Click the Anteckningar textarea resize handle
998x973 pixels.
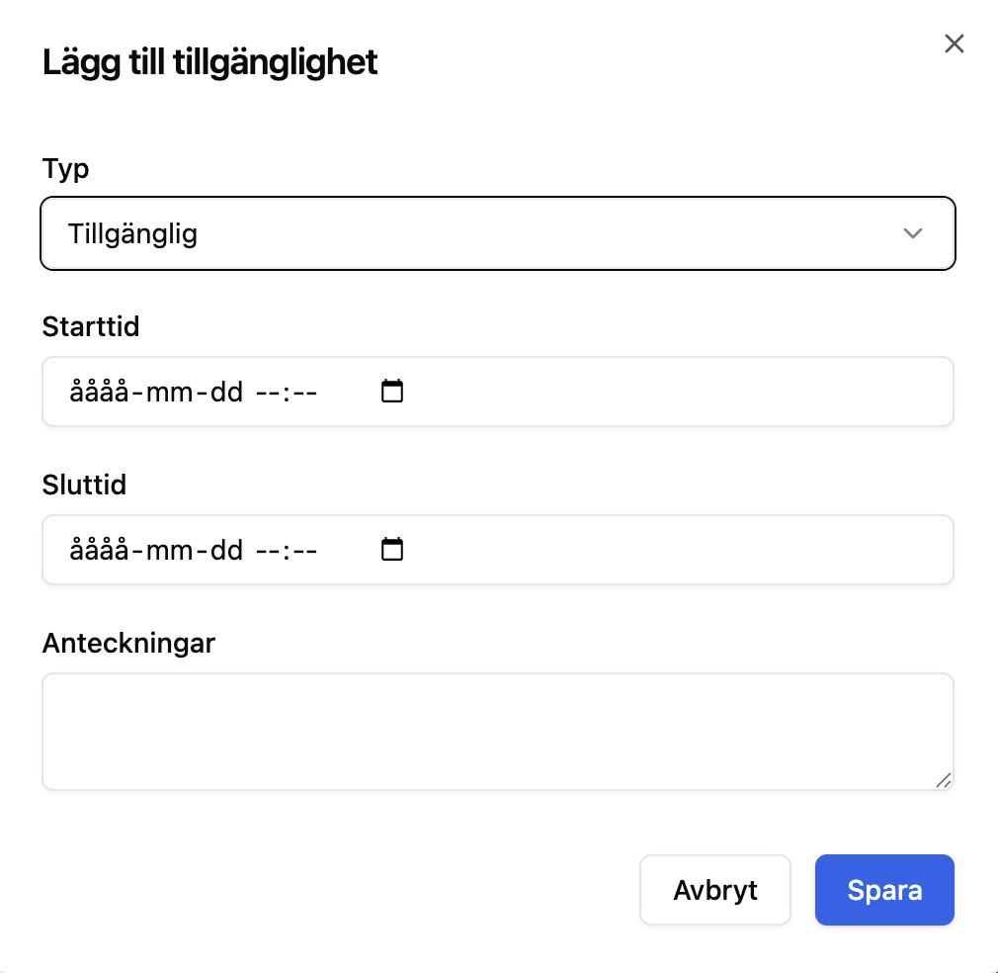[x=944, y=780]
